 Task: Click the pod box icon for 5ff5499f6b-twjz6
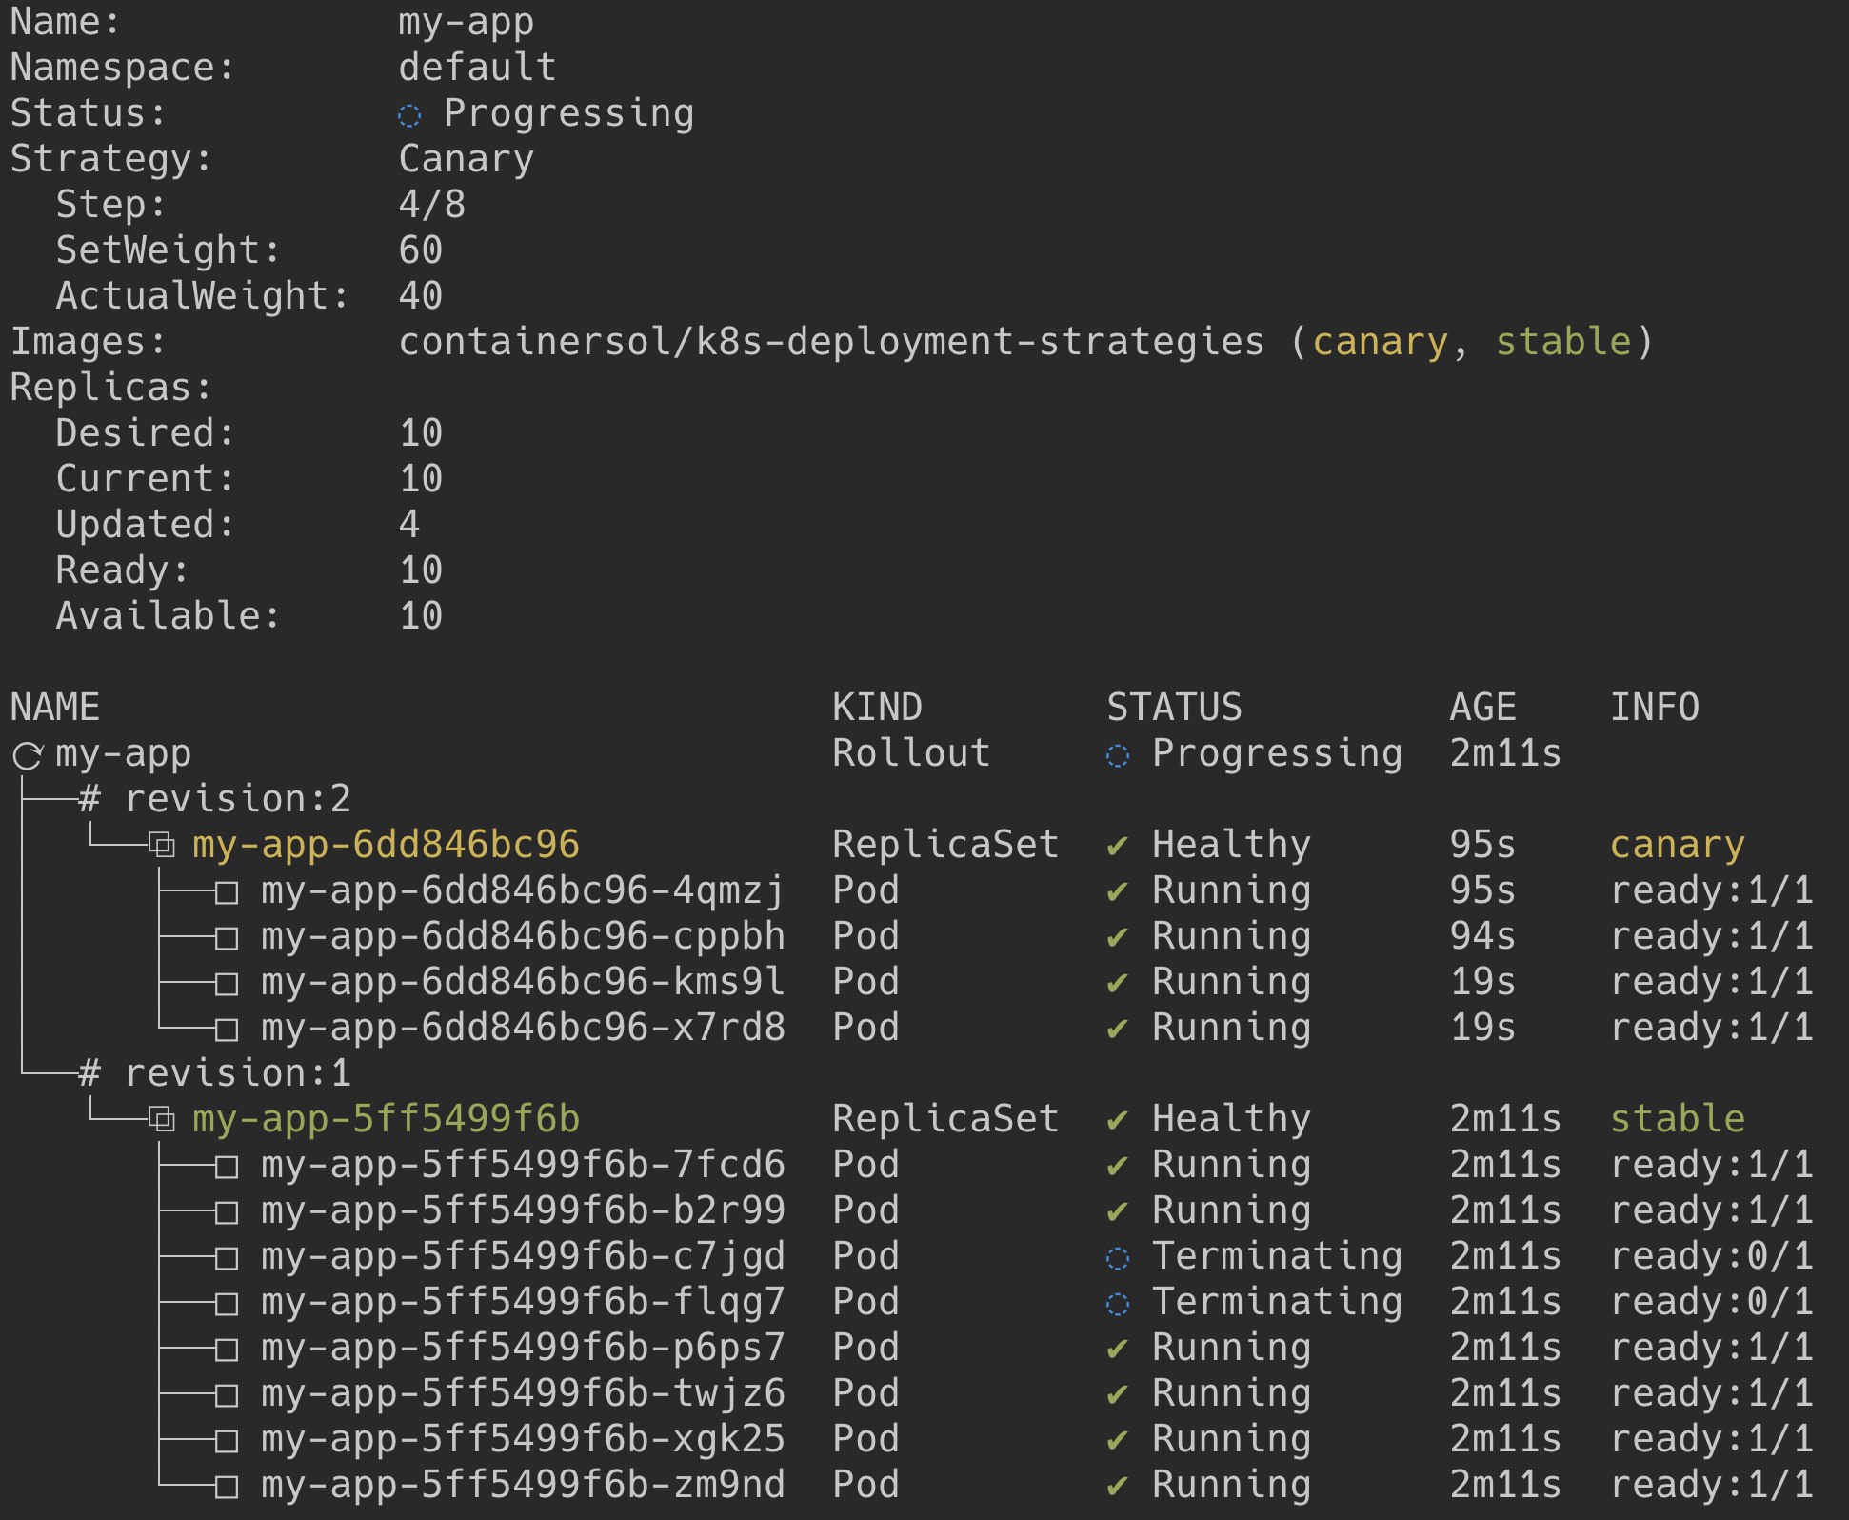(x=227, y=1395)
